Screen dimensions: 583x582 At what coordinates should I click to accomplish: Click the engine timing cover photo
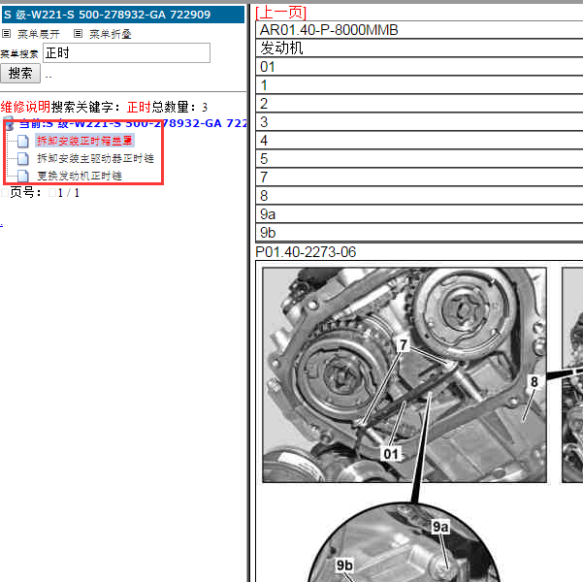(405, 374)
